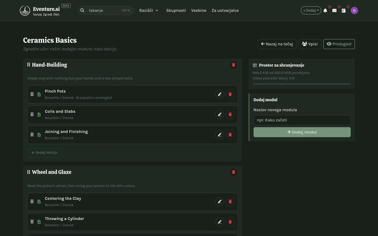Click the Throwing a Cylinder drag handle
378x236 pixels.
click(x=32, y=222)
